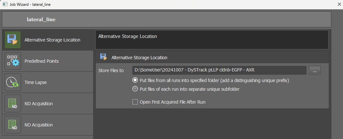Click the Alternative Storage Location description box
Image resolution: width=343 pixels, height=139 pixels.
coord(212,40)
